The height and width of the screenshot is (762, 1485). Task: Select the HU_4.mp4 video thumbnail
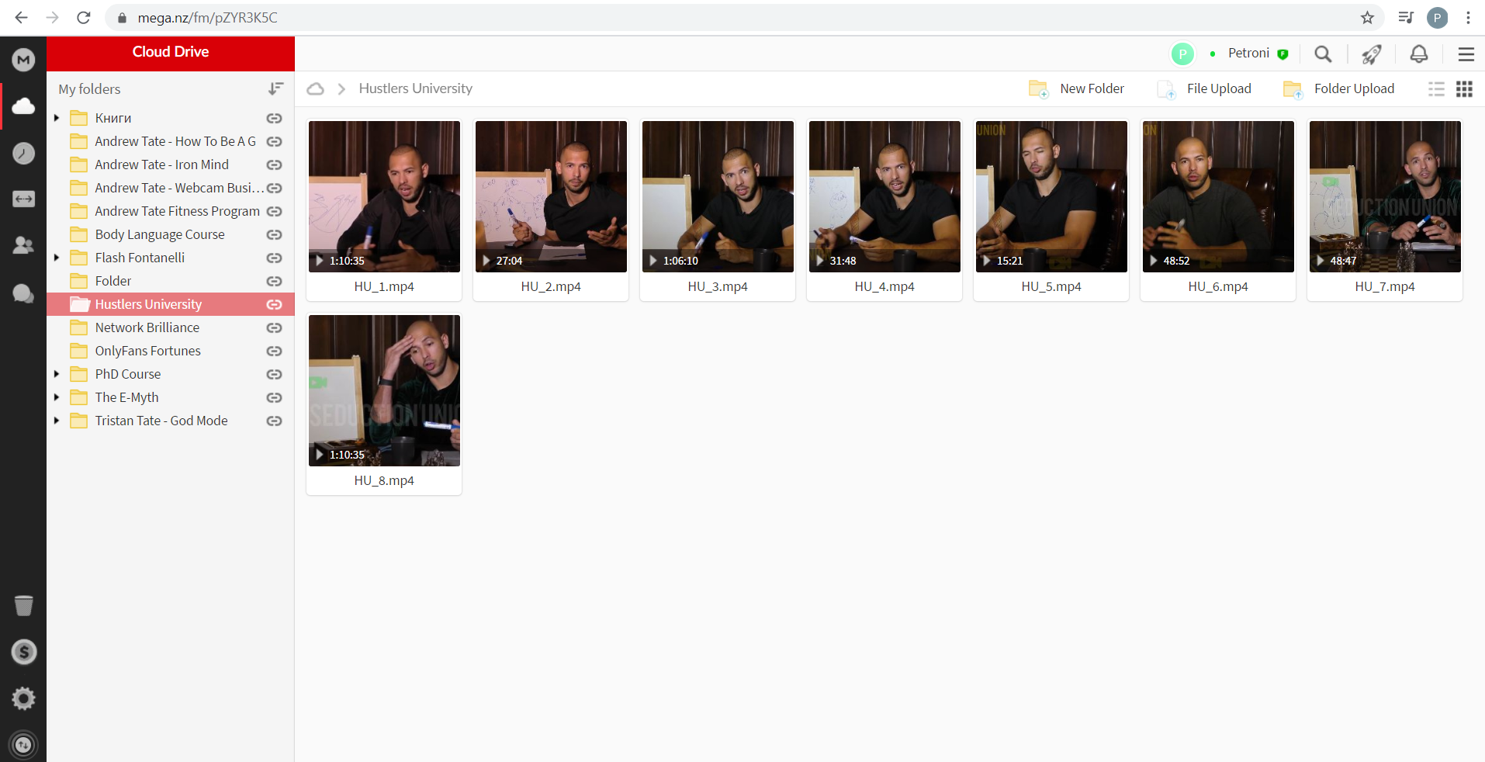click(x=884, y=196)
